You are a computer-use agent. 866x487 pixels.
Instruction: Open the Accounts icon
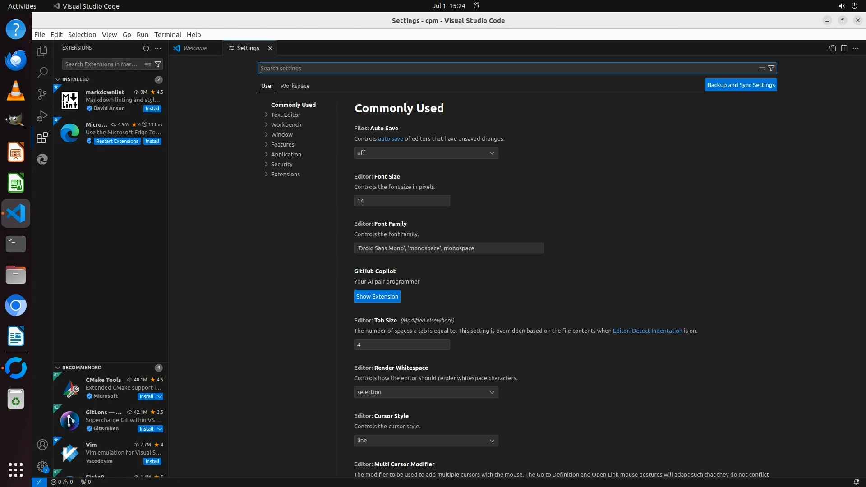(x=42, y=445)
